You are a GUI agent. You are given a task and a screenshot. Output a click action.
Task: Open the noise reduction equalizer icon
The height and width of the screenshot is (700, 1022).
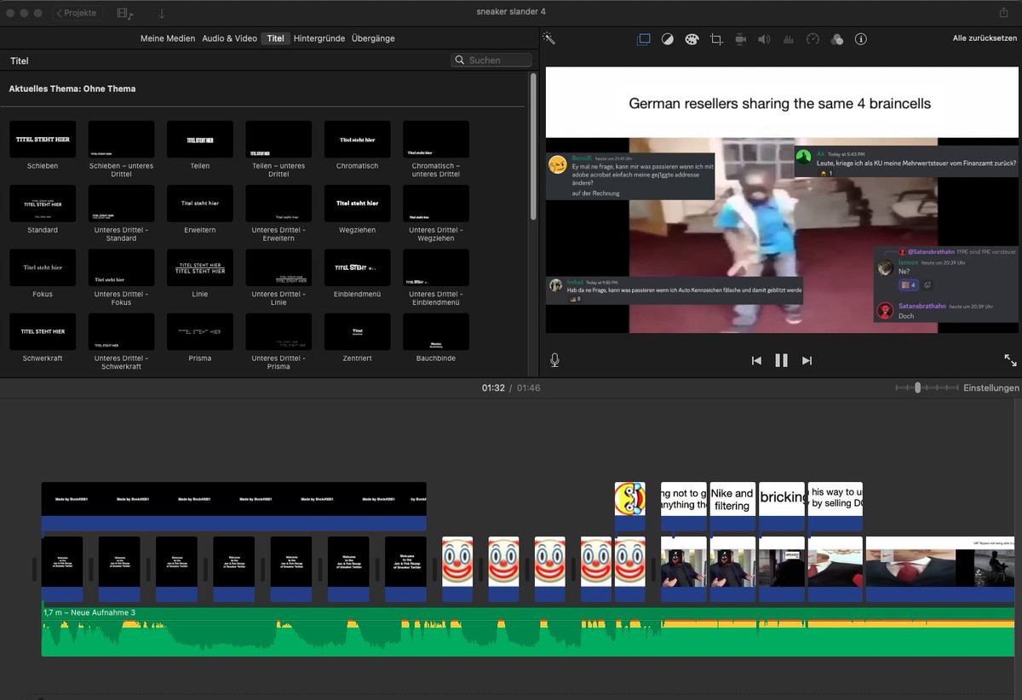tap(788, 39)
